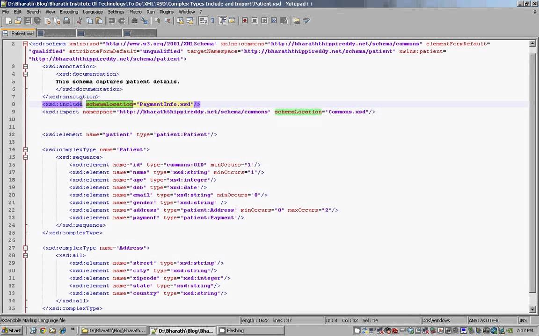Click the Notepad++ D:\Bharath\Blog\Bha... taskbar button

click(182, 330)
